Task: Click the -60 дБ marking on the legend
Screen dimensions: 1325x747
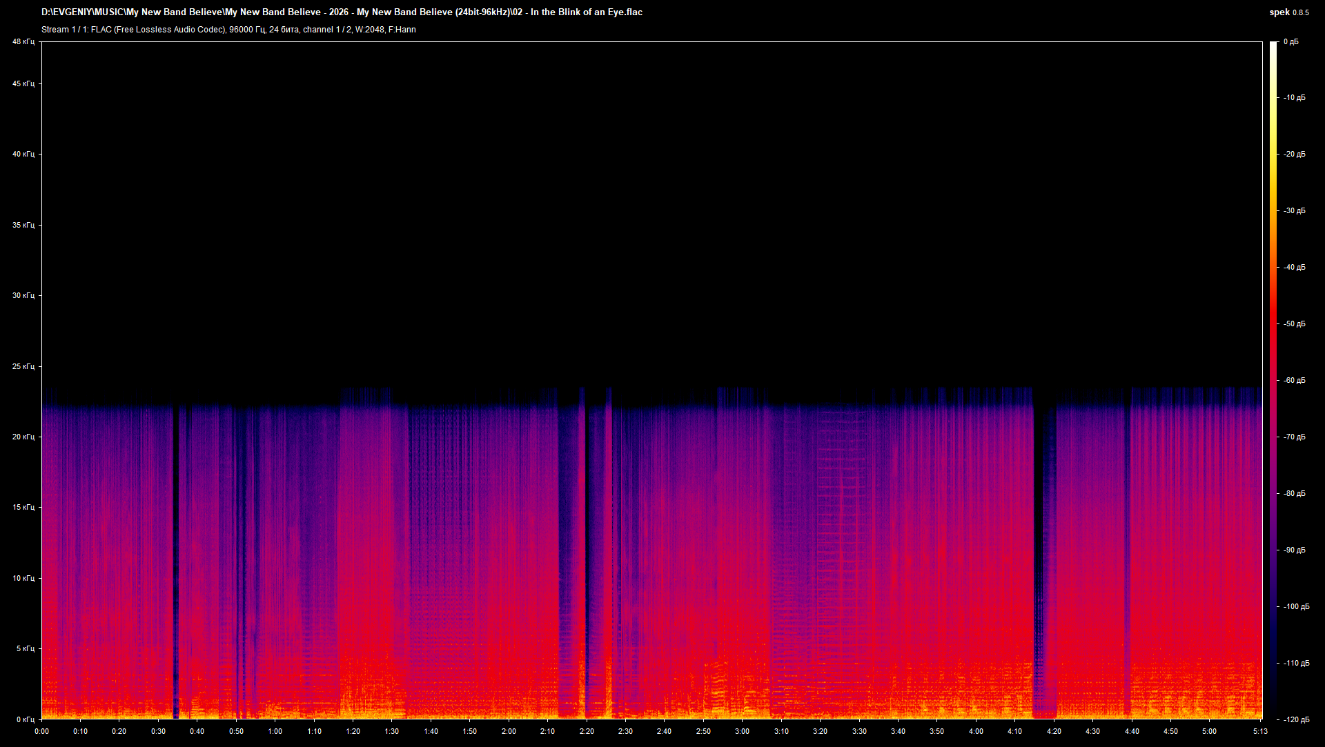Action: point(1295,379)
